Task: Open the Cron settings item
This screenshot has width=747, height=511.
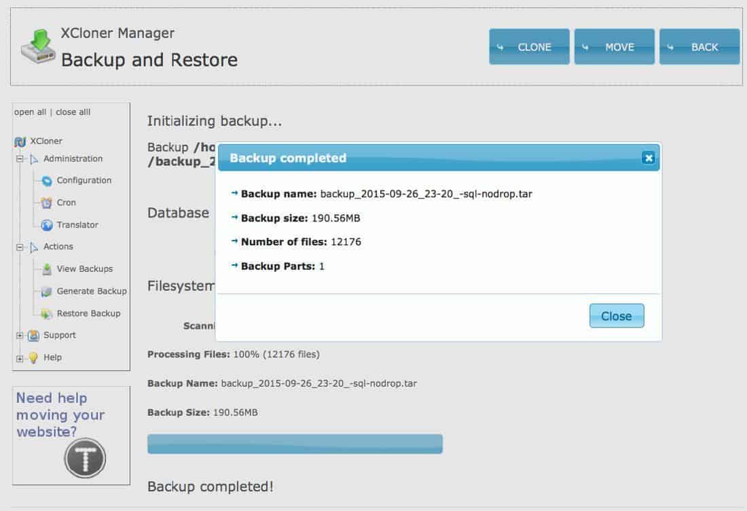Action: [x=67, y=202]
